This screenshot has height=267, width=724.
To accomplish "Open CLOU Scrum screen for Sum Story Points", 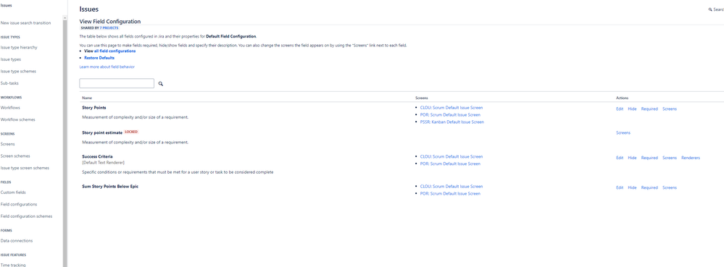I will [x=451, y=187].
